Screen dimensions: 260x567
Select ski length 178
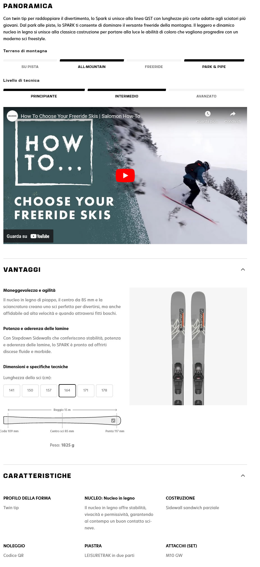coord(104,391)
